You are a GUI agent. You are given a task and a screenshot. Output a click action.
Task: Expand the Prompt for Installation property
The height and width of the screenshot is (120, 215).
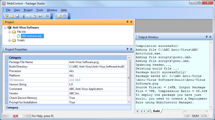point(7,103)
